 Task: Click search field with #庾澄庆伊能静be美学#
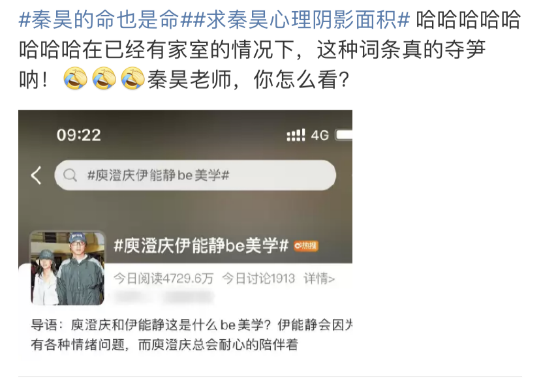(x=195, y=175)
